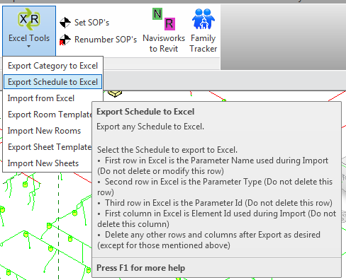Viewport: 346px width, 280px height.
Task: Click the Excel Tools label text
Action: [29, 38]
